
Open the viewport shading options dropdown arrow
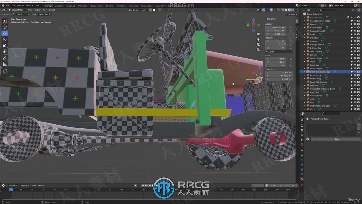[296, 10]
